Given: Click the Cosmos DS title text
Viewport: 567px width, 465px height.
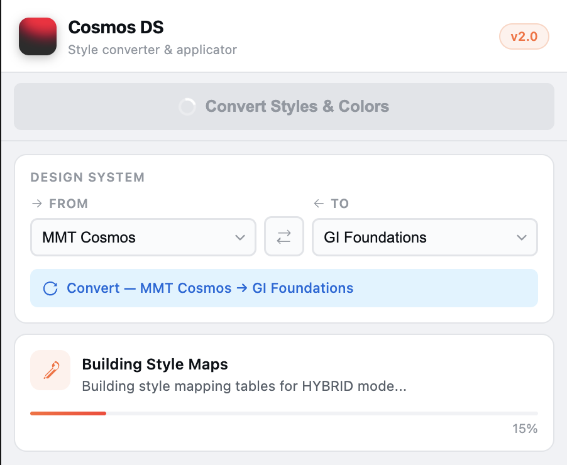Looking at the screenshot, I should (x=116, y=28).
